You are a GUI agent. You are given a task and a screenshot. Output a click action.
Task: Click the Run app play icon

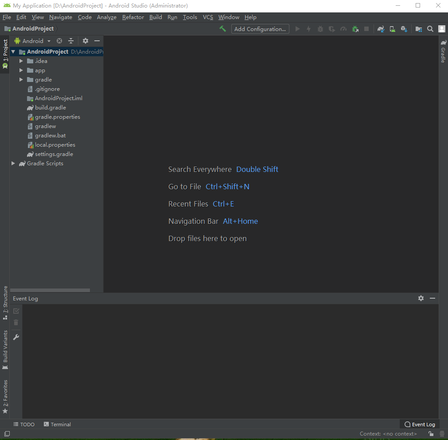[297, 29]
